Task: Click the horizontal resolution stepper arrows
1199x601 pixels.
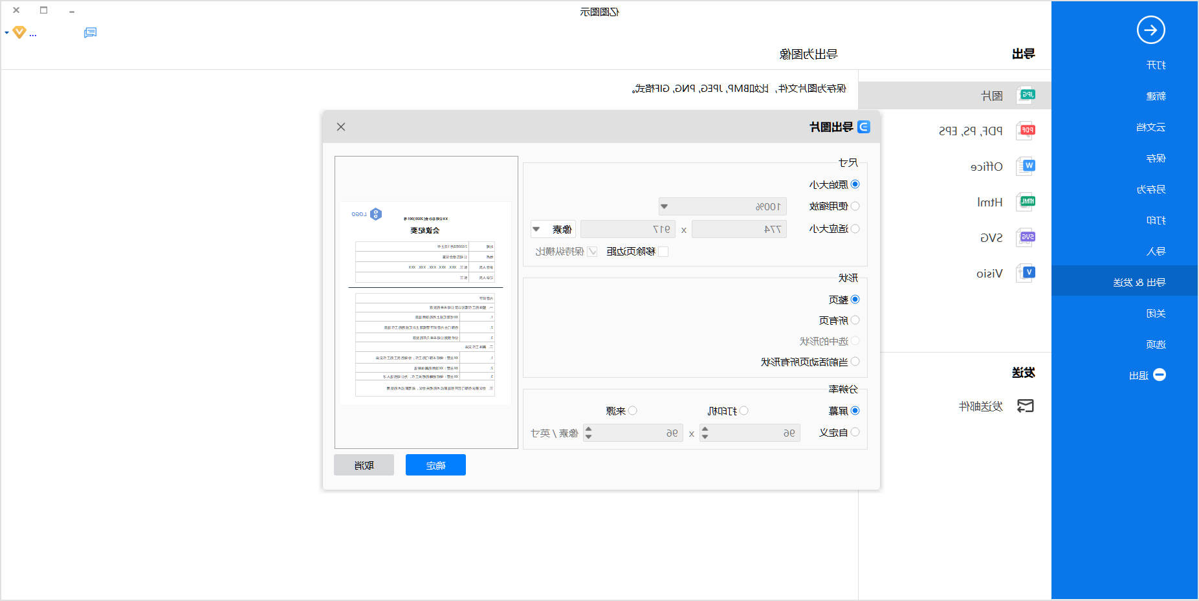Action: 705,433
